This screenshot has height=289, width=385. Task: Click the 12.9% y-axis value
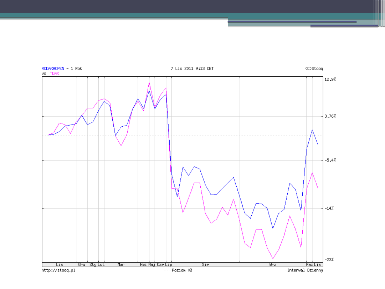330,79
